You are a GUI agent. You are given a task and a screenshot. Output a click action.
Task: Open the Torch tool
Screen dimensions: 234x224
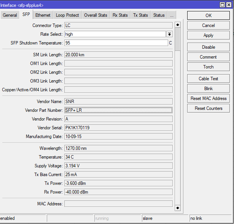point(208,67)
